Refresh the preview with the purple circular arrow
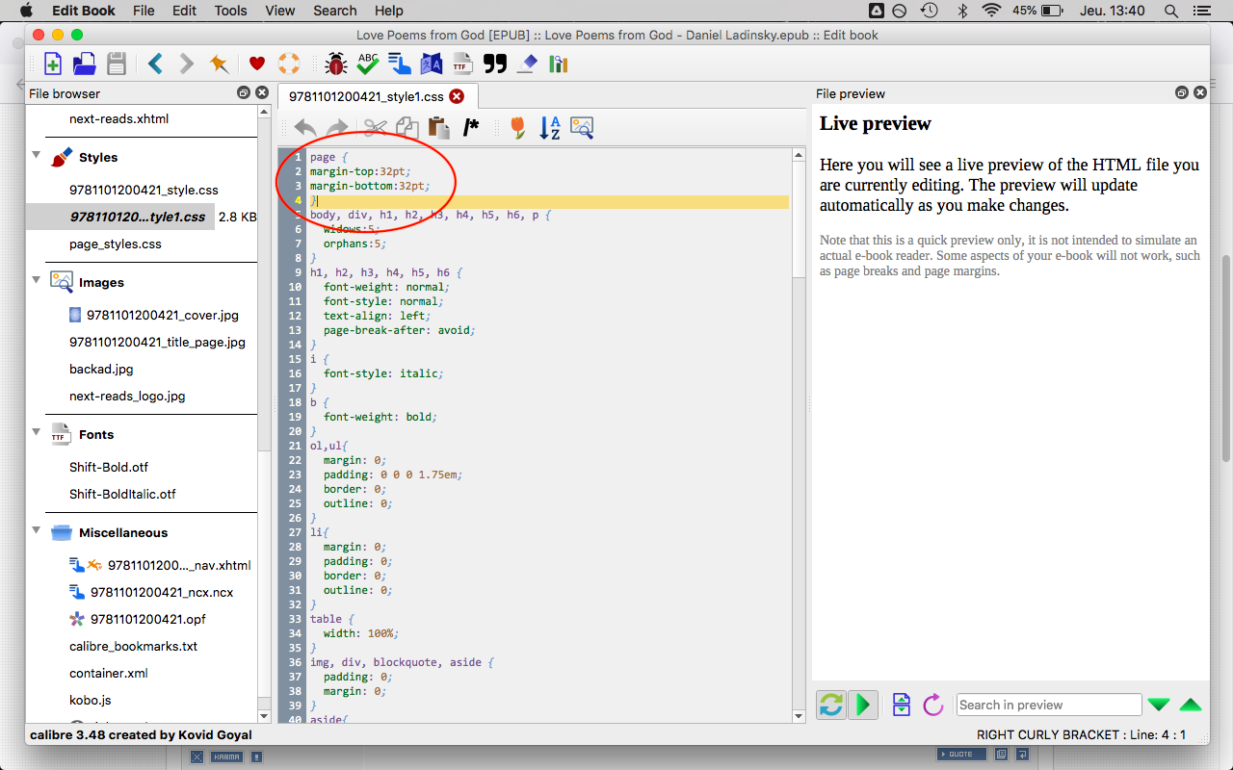Image resolution: width=1233 pixels, height=770 pixels. (x=932, y=705)
